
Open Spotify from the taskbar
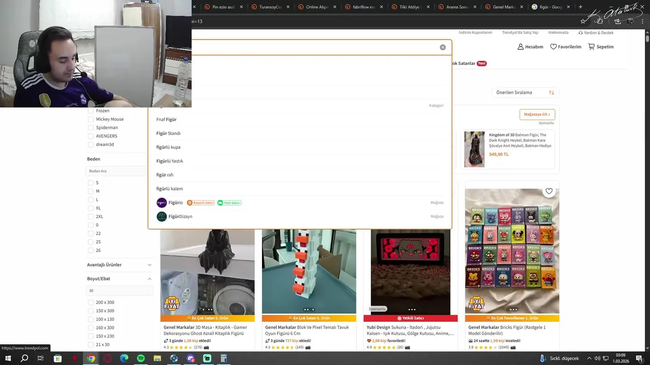coord(141,358)
